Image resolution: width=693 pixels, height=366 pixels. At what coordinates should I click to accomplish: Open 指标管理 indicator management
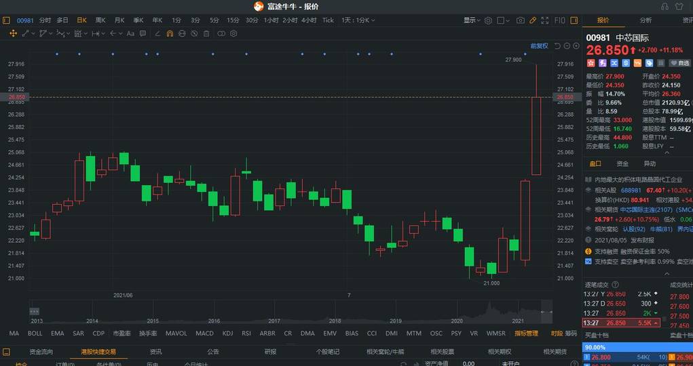pos(526,333)
